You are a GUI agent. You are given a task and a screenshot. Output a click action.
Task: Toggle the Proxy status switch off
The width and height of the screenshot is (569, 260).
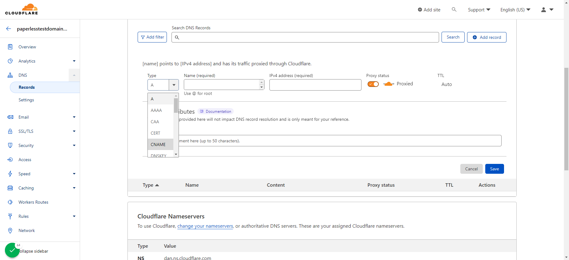(x=373, y=84)
